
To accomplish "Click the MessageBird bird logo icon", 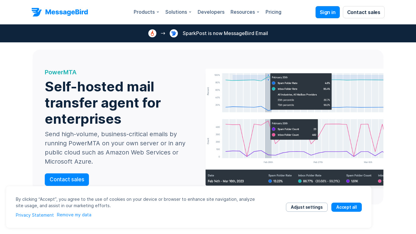I will [37, 12].
